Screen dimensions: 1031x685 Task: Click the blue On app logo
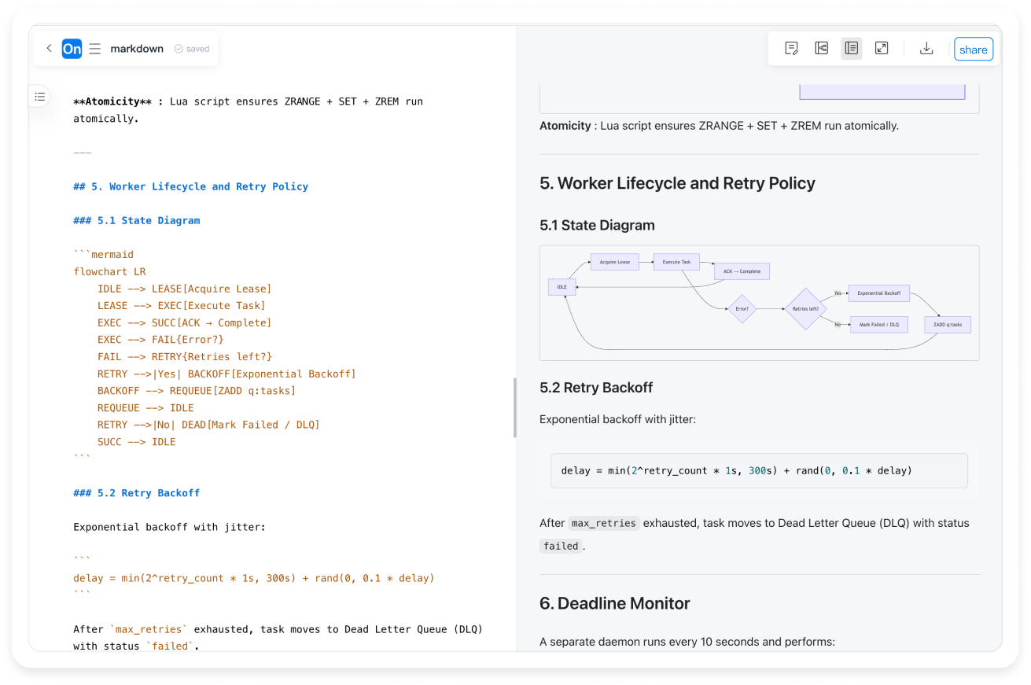coord(72,49)
